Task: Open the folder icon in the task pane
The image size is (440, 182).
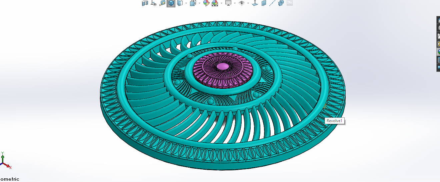Action: click(439, 36)
